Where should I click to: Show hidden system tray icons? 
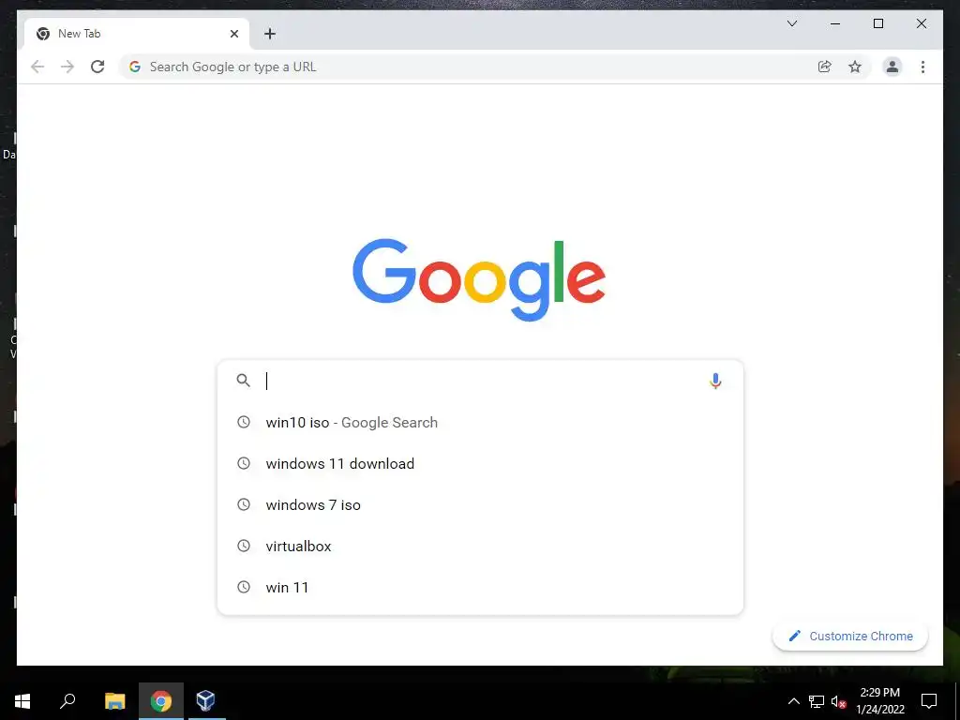pos(793,701)
